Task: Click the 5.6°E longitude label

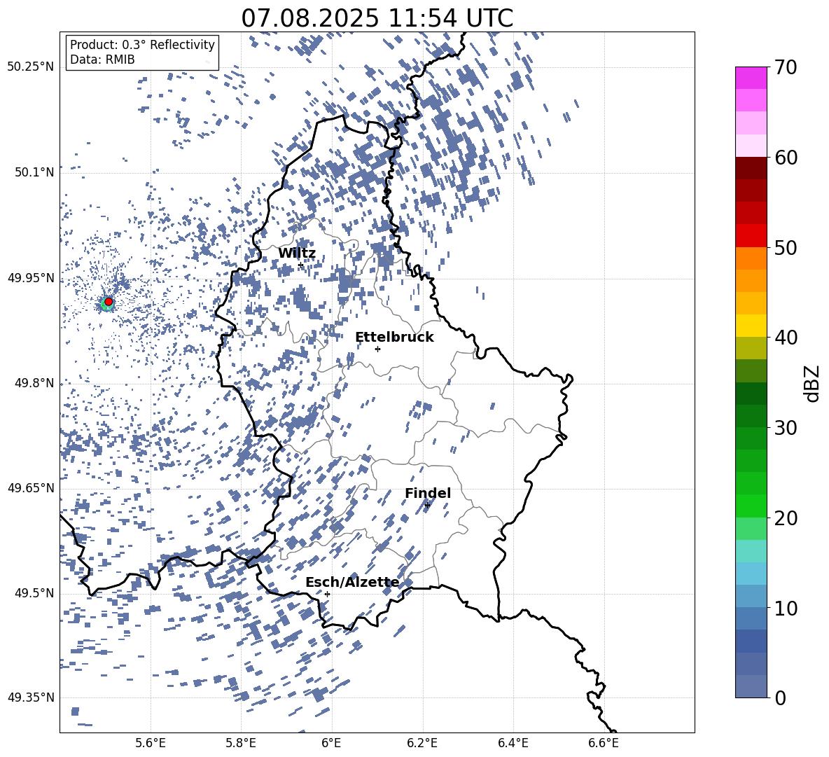Action: pos(151,743)
